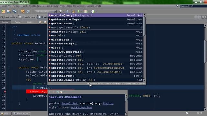
Task: Click the first editor toolbar icon after History
Action: (40, 22)
